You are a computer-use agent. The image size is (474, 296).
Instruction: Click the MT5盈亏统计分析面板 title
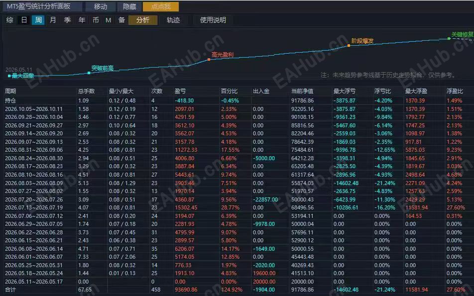(39, 6)
